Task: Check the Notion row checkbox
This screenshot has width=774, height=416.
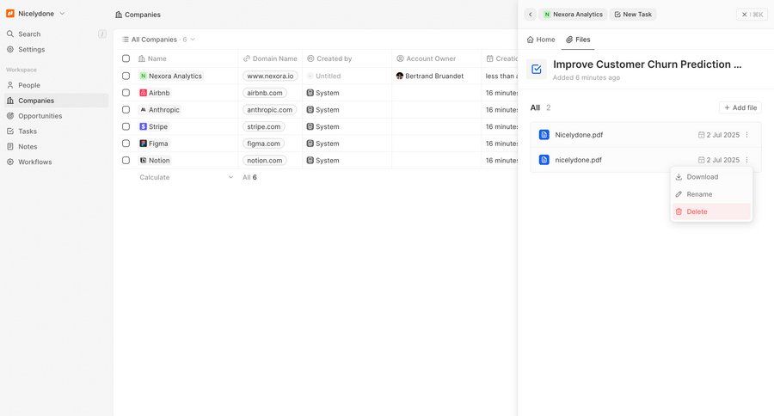Action: [x=126, y=161]
